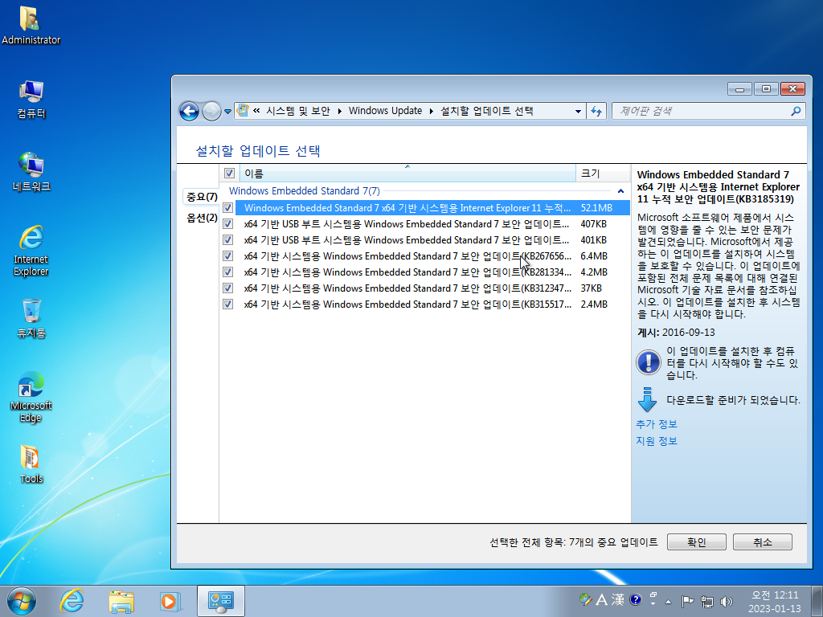Click the greyed Forward arrow button

pos(211,111)
